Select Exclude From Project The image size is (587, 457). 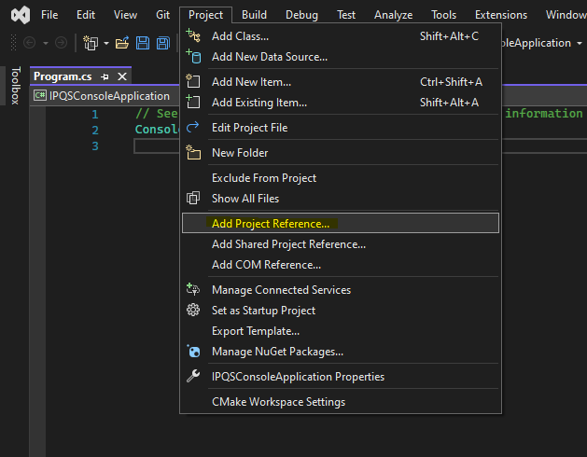point(341,178)
